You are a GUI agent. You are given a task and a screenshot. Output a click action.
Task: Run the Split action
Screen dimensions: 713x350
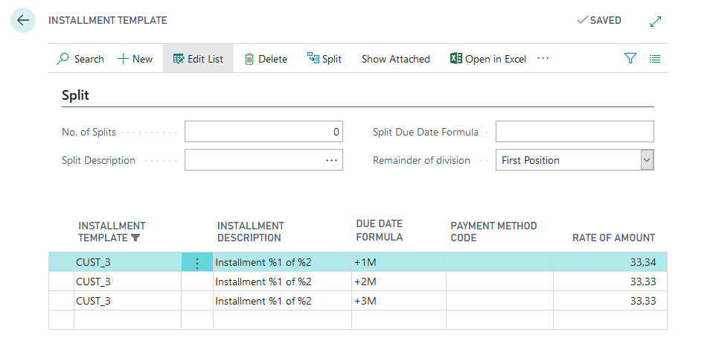(324, 59)
